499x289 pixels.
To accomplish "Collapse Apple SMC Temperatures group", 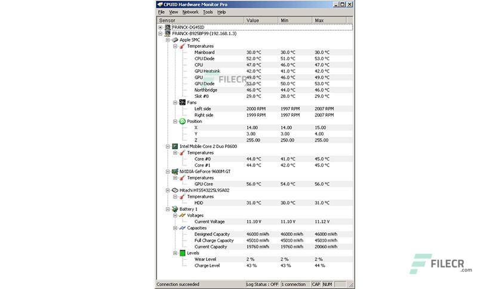I will (175, 46).
